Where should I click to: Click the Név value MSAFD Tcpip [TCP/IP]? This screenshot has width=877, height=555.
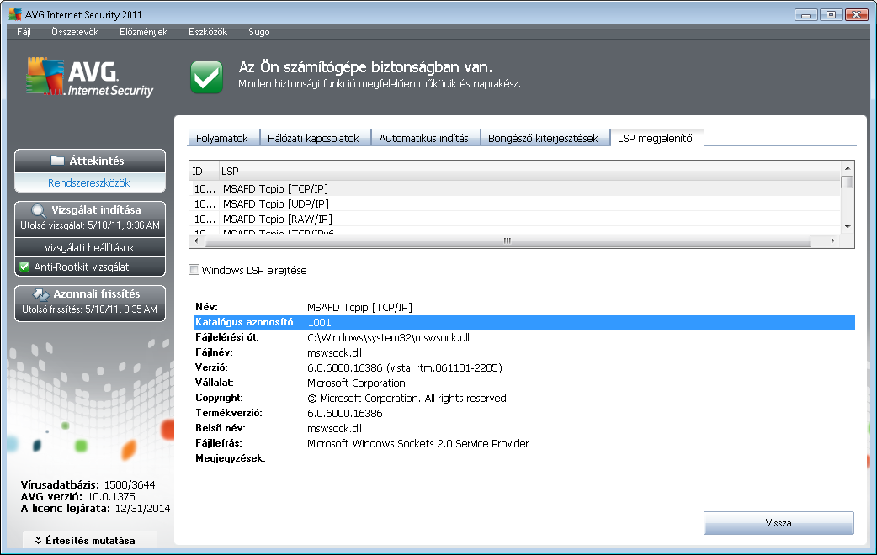coord(359,308)
